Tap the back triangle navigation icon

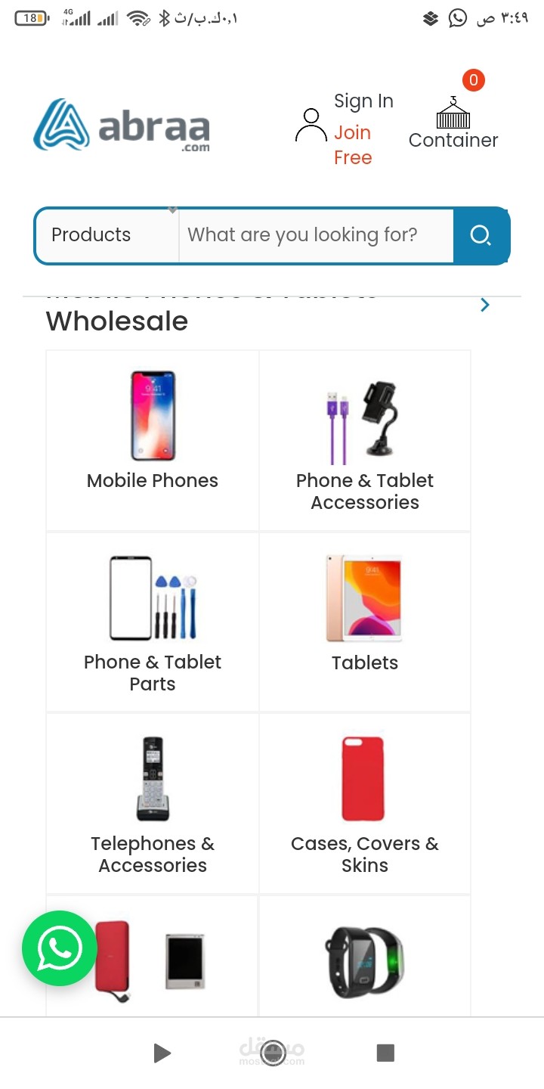pos(161,1052)
